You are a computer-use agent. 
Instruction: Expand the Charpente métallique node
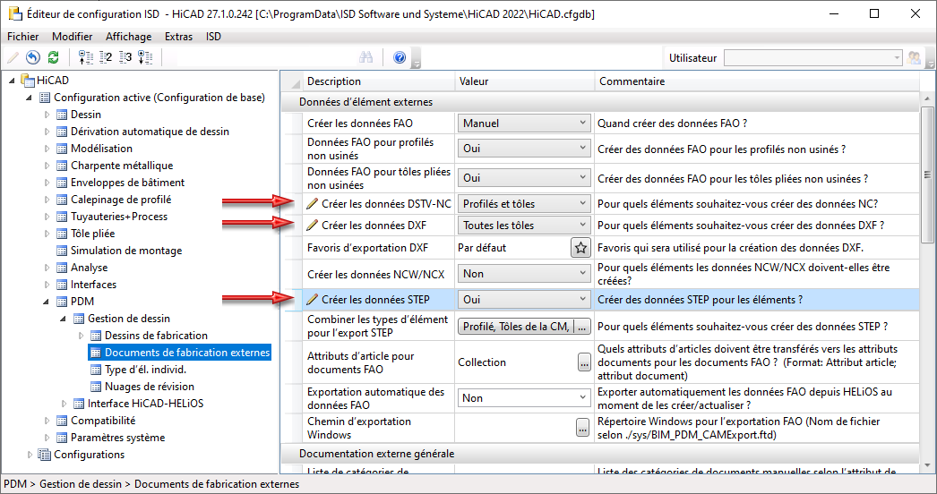[47, 166]
